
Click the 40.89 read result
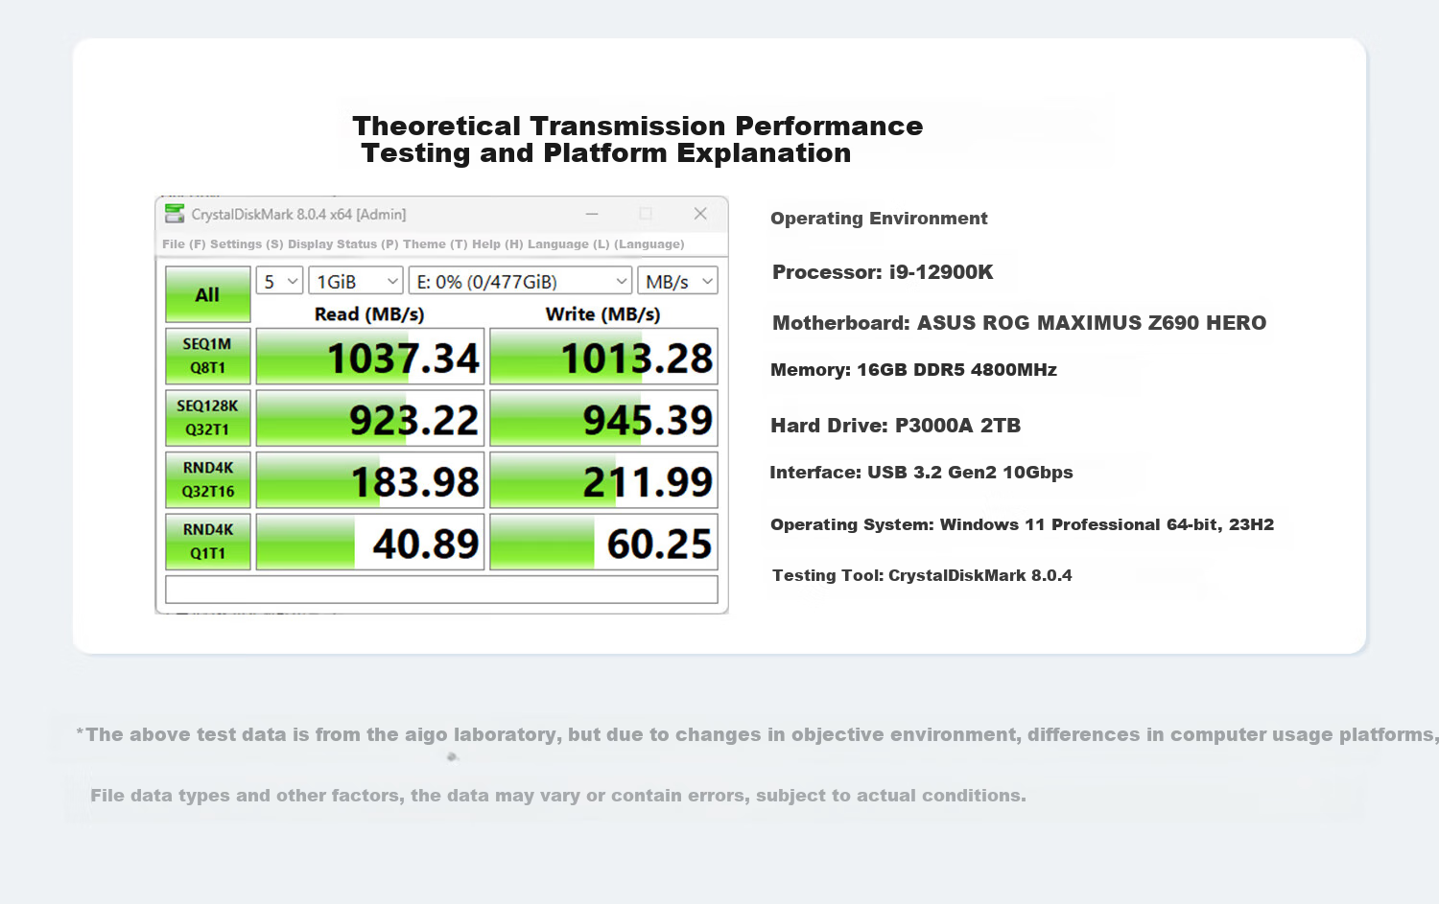coord(369,542)
